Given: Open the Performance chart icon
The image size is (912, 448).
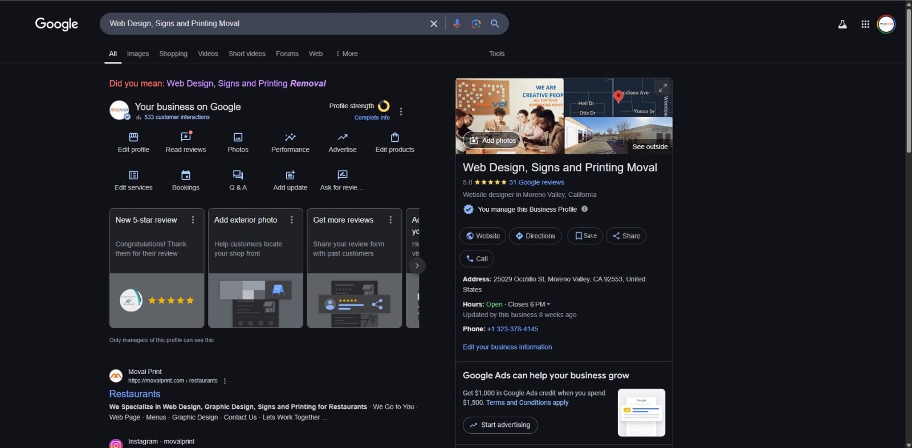Looking at the screenshot, I should 290,137.
